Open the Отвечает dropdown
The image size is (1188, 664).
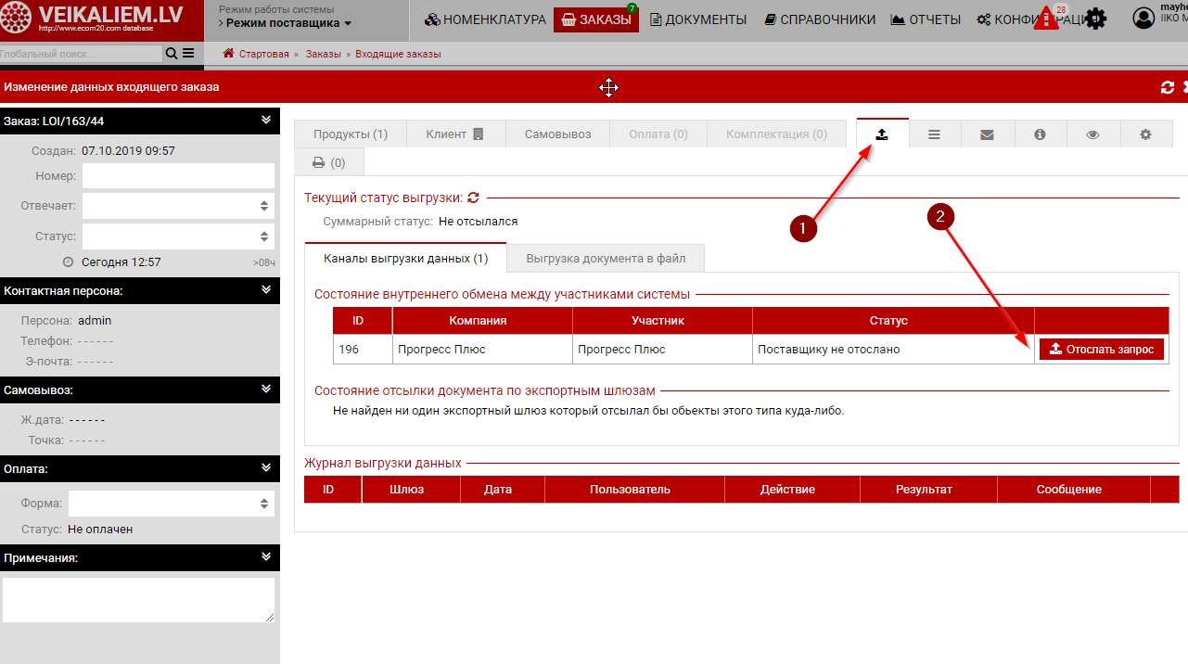pos(178,206)
